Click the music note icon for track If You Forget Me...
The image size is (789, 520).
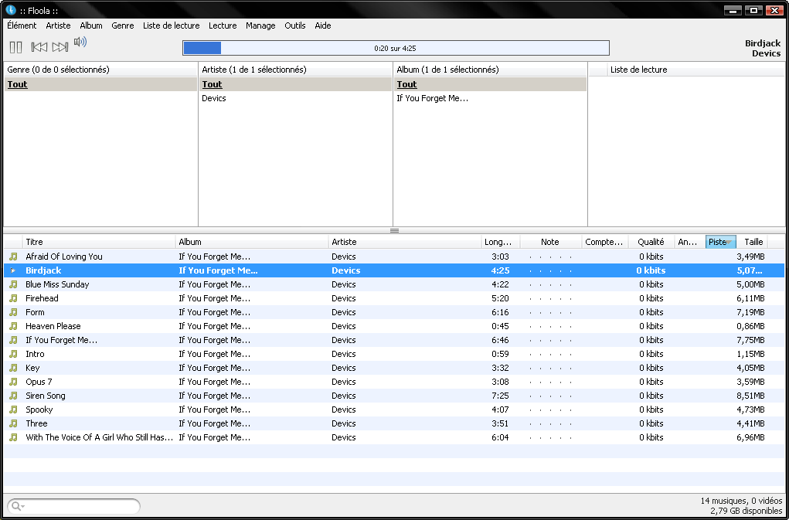pyautogui.click(x=14, y=340)
